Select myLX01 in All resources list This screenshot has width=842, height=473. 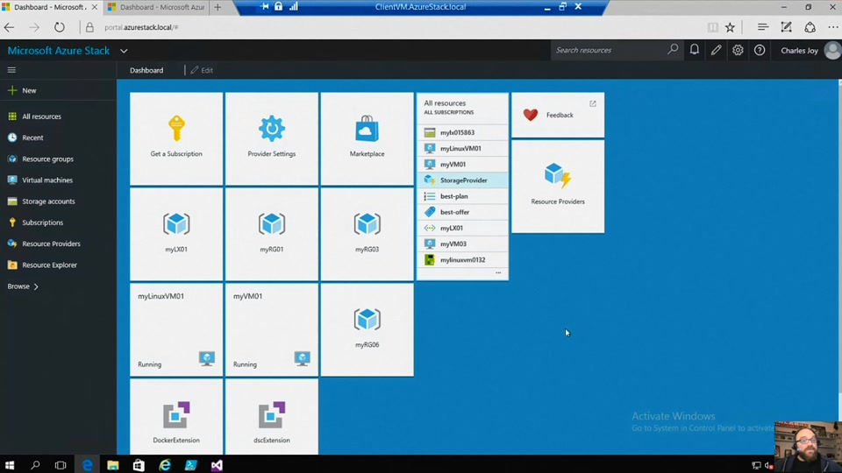pos(462,228)
